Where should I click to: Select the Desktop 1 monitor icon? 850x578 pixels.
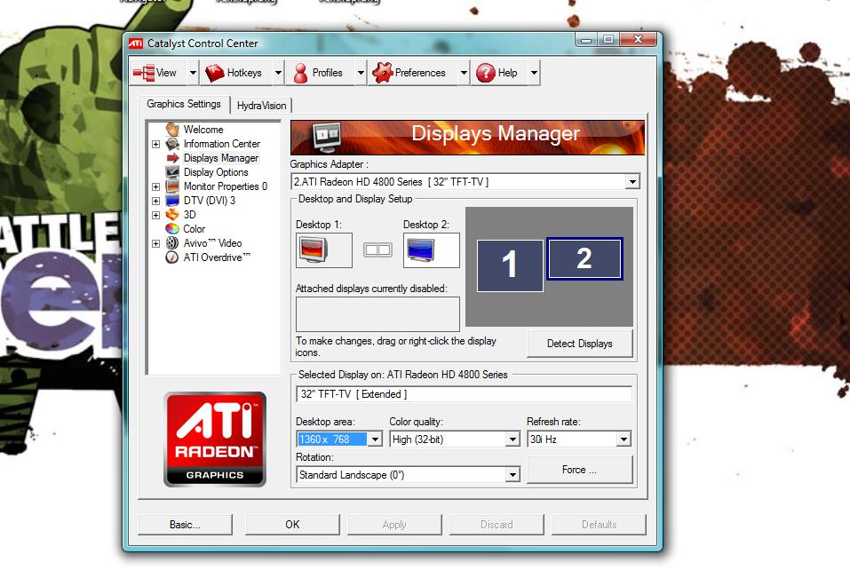314,250
